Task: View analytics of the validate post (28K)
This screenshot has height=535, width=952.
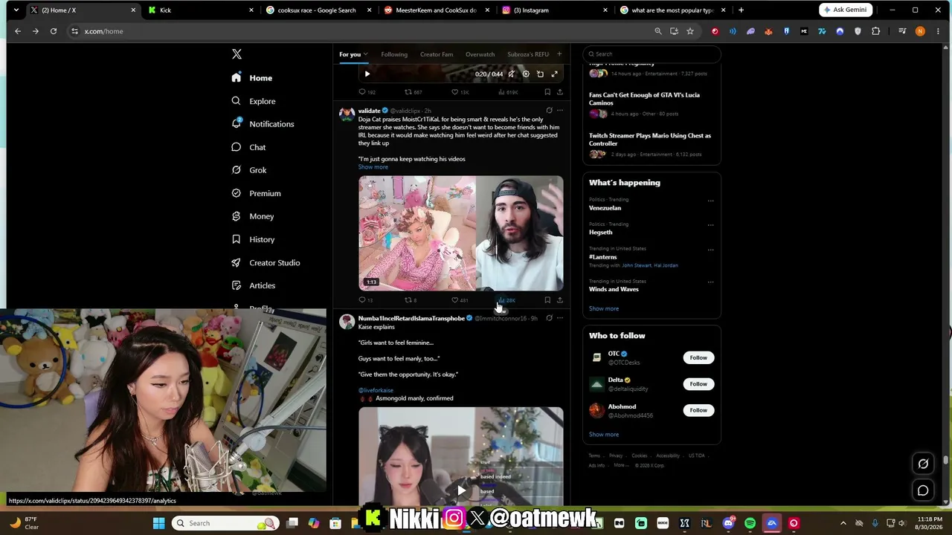Action: pos(506,300)
